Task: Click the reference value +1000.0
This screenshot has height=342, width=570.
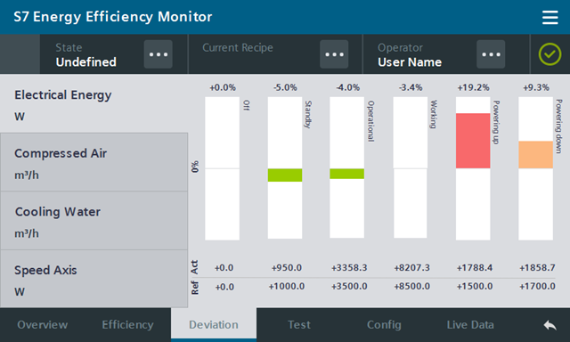Action: (287, 287)
